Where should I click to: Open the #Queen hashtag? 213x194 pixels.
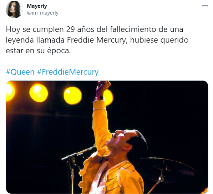click(x=20, y=72)
